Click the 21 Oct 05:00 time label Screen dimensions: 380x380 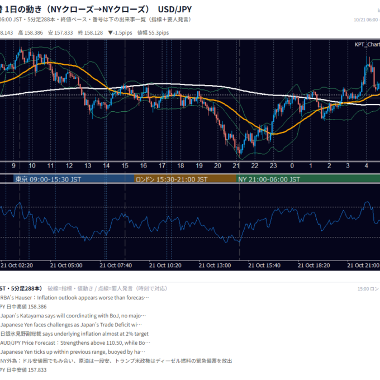(x=66, y=265)
